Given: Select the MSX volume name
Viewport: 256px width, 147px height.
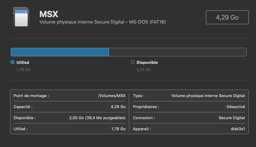Looking at the screenshot, I should pyautogui.click(x=49, y=14).
